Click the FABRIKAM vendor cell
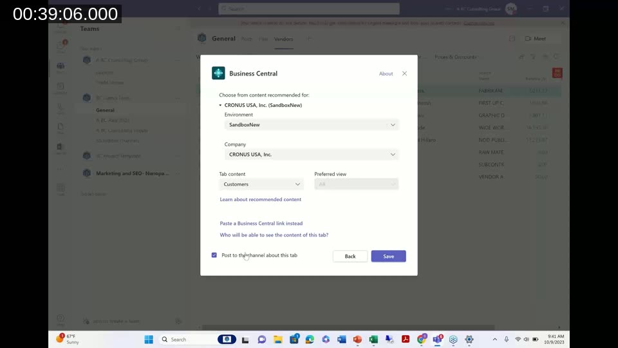The image size is (618, 348). click(x=491, y=91)
